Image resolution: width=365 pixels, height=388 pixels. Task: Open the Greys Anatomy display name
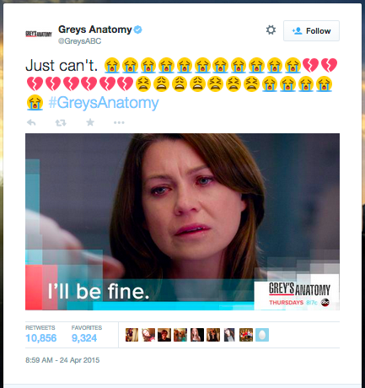95,30
